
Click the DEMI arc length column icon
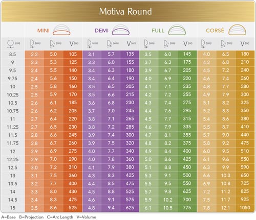[x=109, y=44]
